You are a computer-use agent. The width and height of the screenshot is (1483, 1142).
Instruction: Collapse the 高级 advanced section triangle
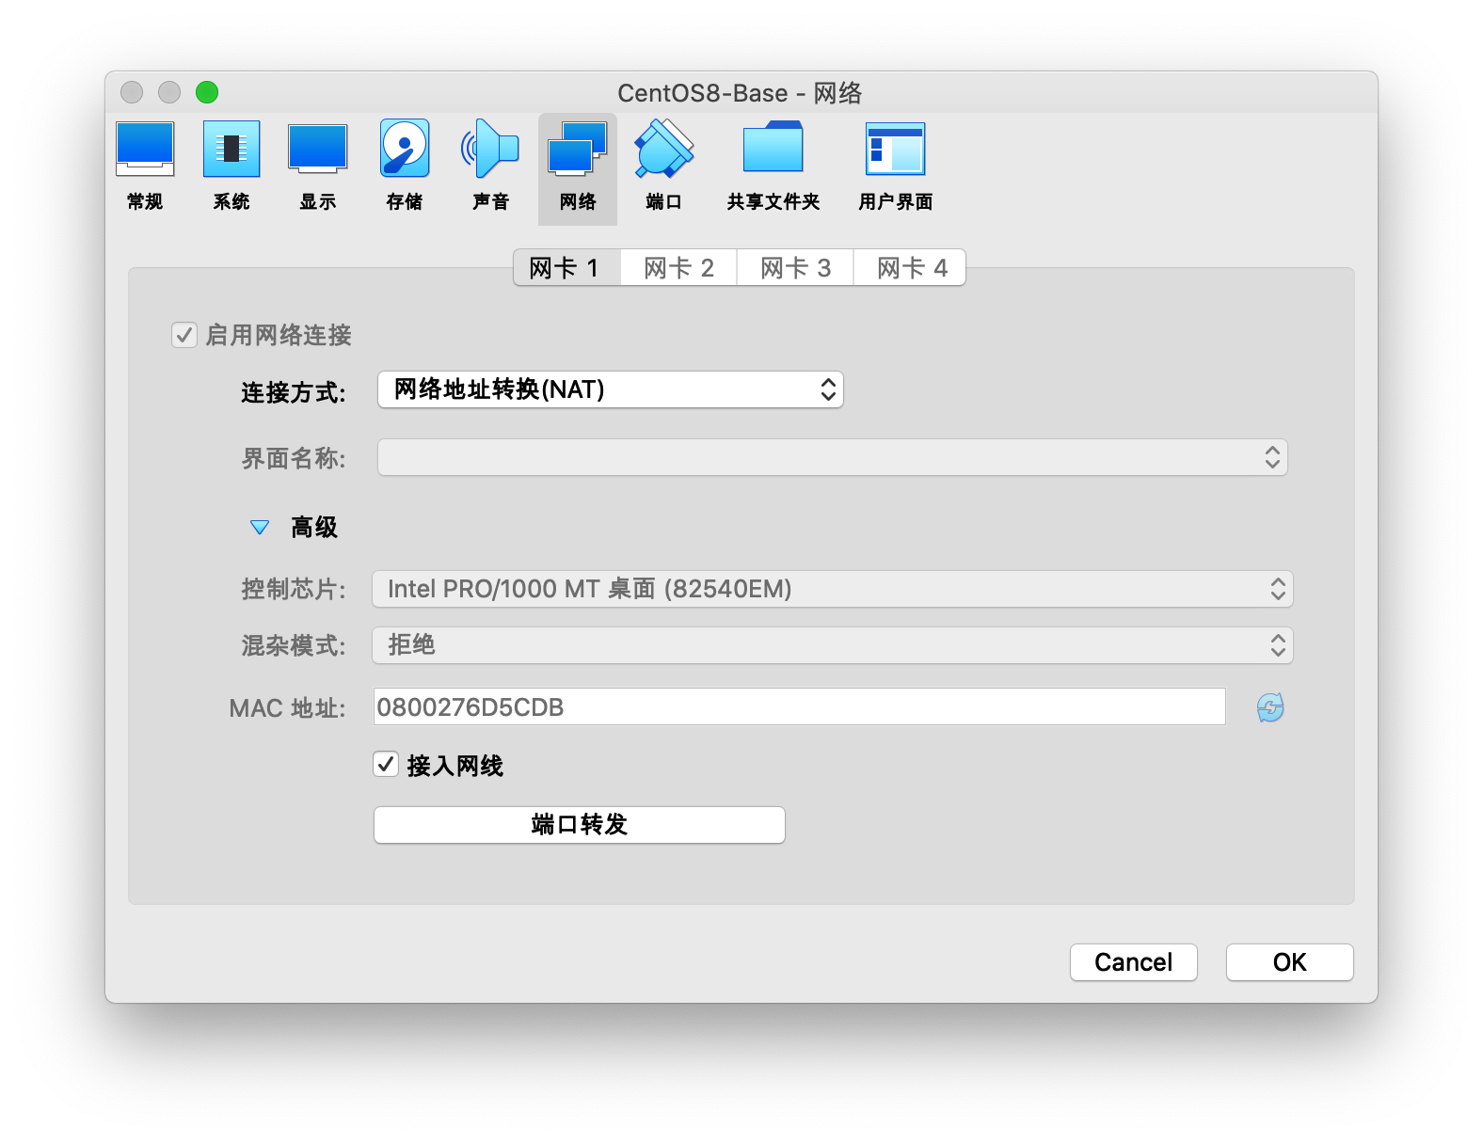[260, 528]
